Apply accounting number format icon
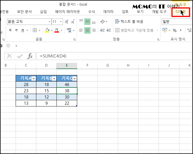The width and height of the screenshot is (193, 154). tap(165, 30)
